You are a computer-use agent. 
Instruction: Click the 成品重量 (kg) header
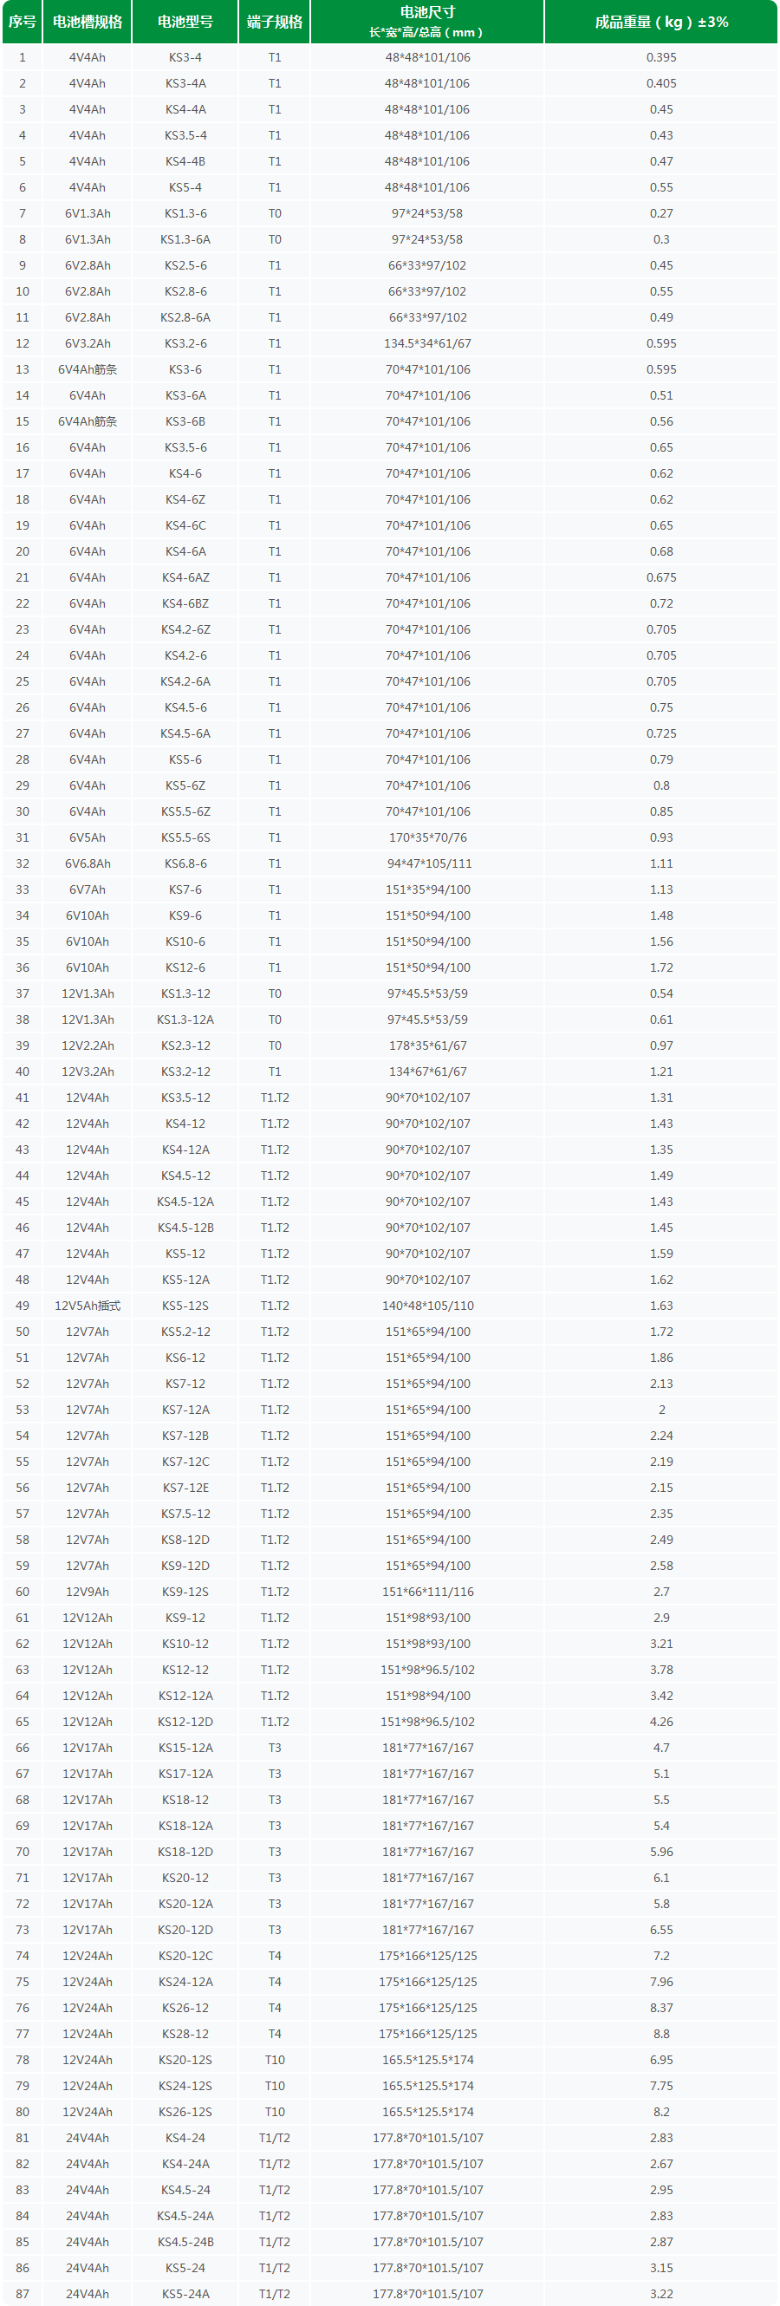coord(661,22)
